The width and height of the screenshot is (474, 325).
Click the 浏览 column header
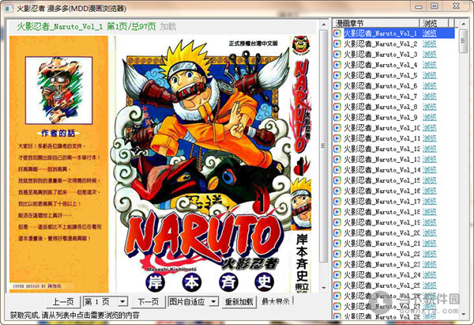[434, 23]
